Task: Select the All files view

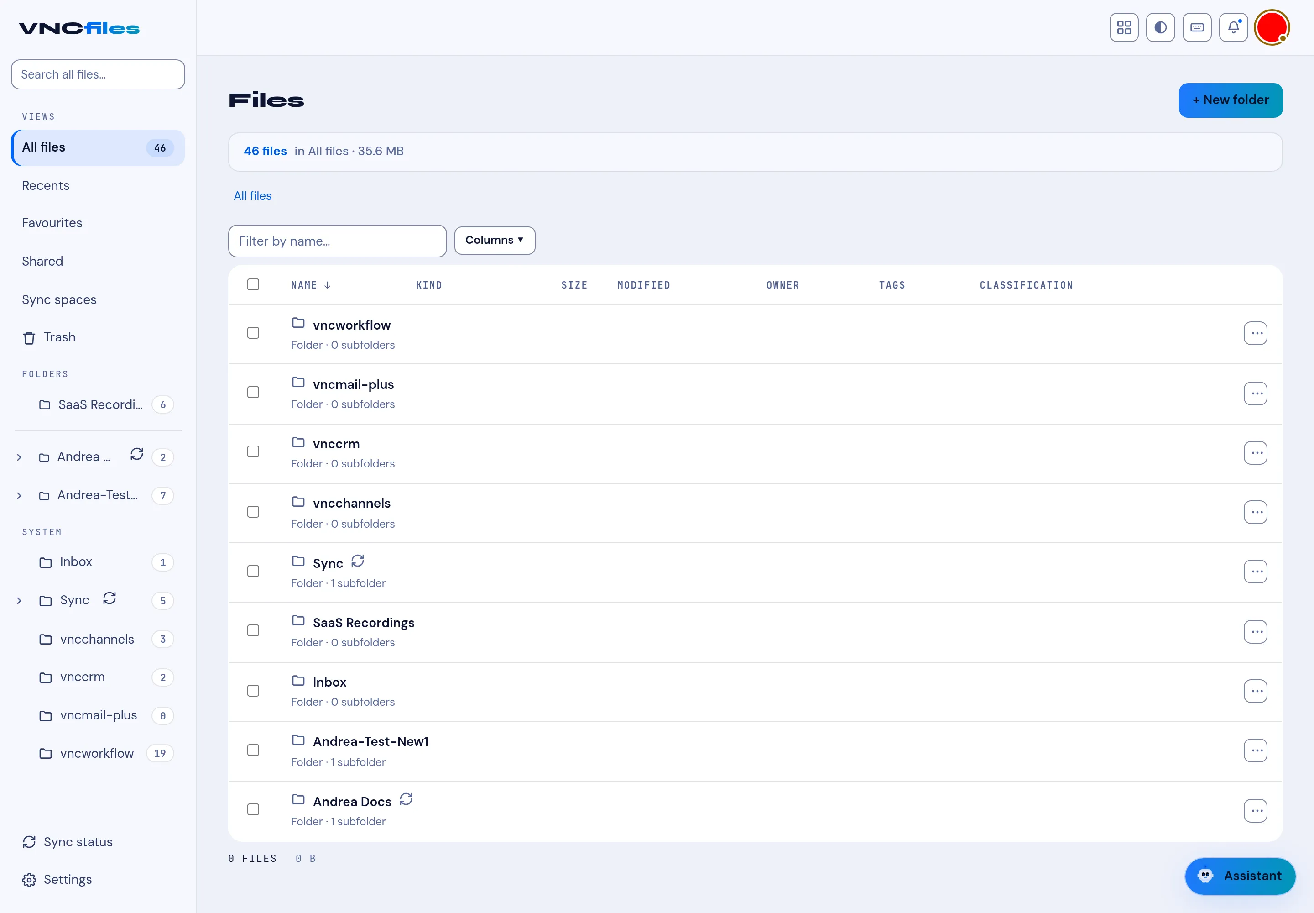Action: click(x=98, y=147)
